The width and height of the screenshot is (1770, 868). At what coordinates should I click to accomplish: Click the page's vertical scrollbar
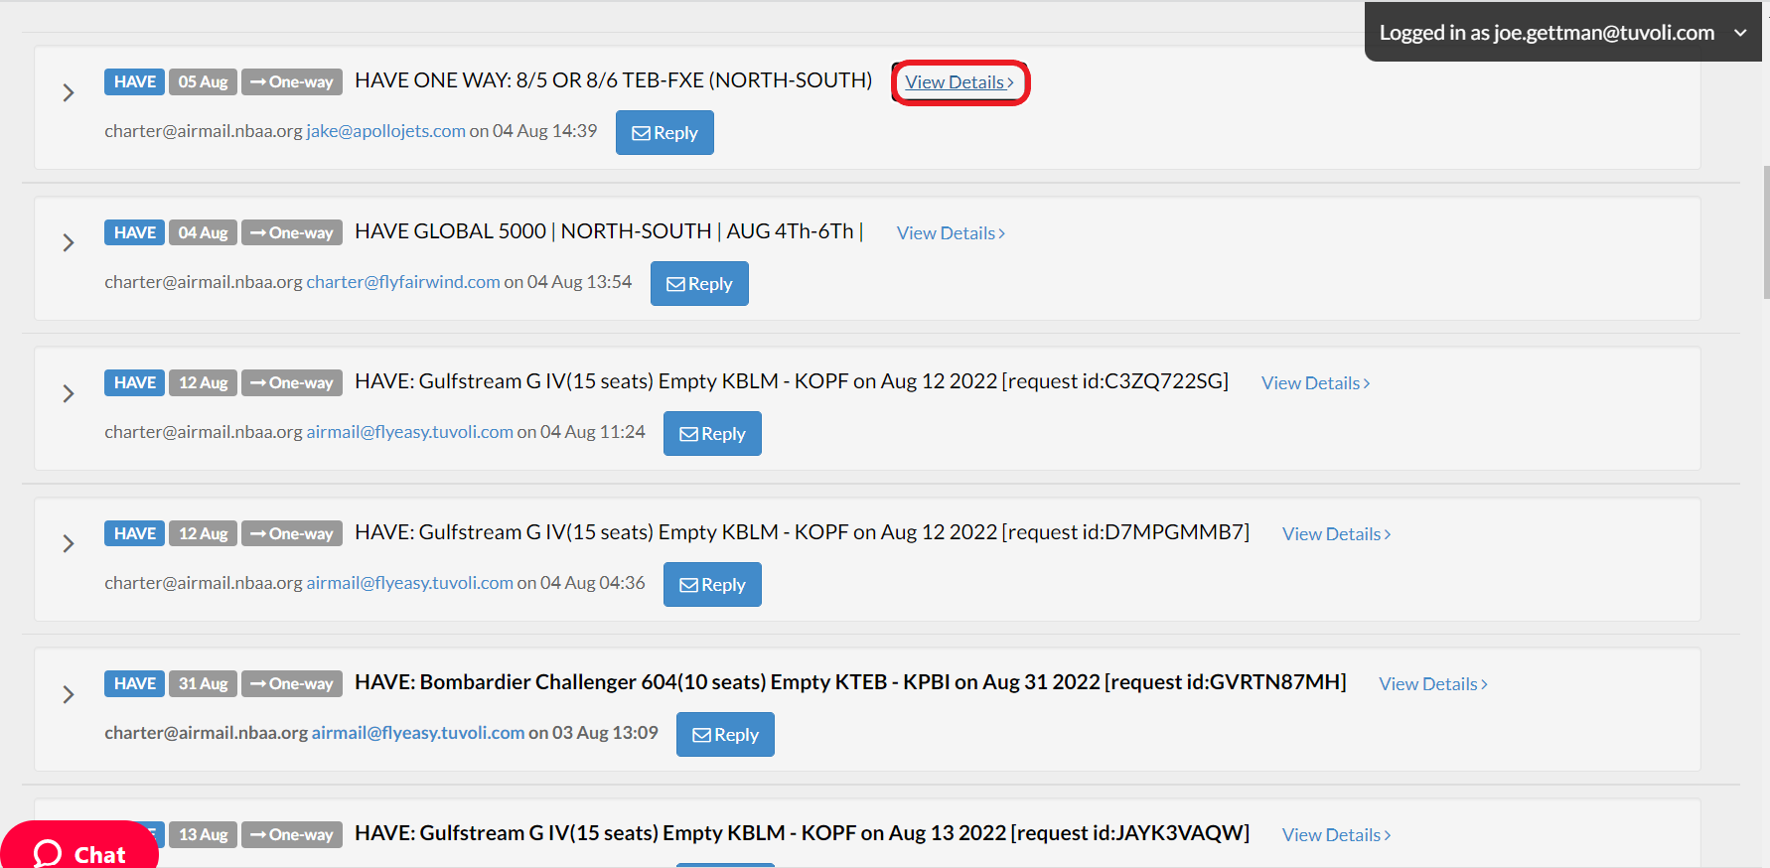pos(1765,233)
